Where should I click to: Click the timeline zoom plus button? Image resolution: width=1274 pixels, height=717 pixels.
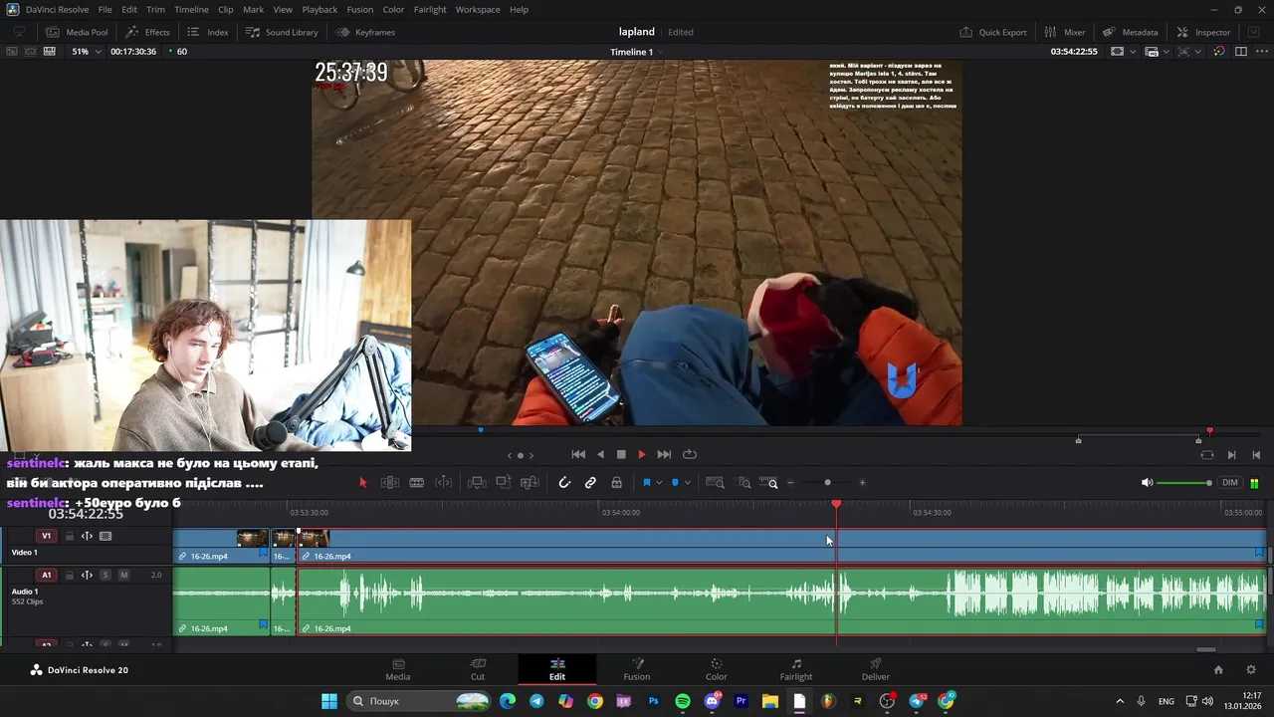pos(862,483)
